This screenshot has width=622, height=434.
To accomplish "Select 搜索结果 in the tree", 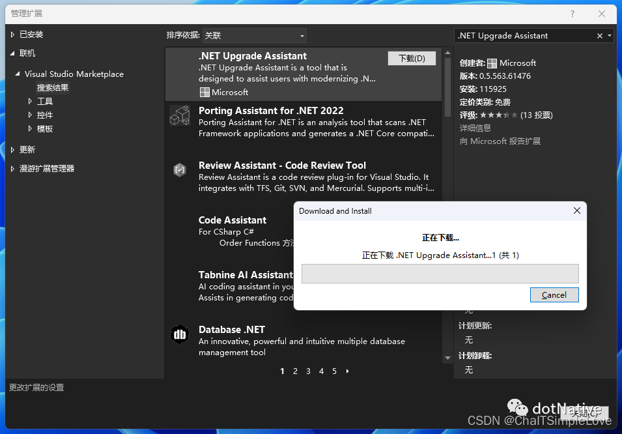I will [x=53, y=88].
